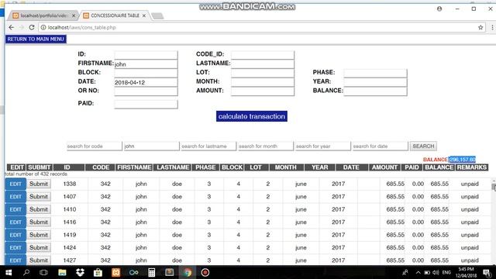Click EDIT for record ID 1407
Viewport: 496px width, 279px height.
15,197
